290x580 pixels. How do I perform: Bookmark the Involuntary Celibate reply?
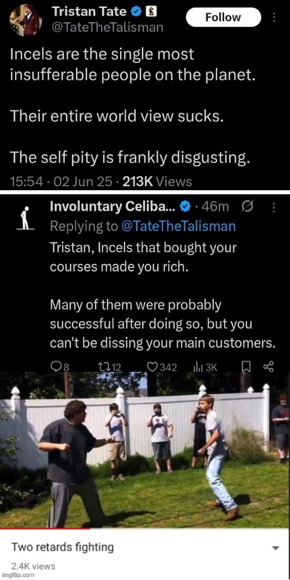click(246, 367)
